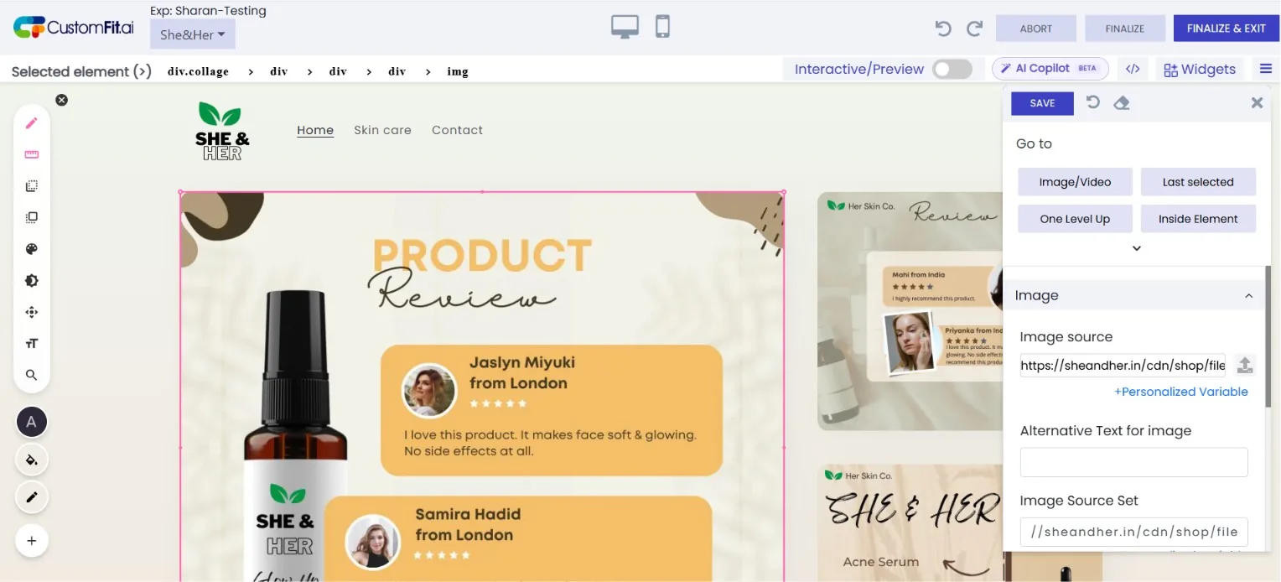The width and height of the screenshot is (1281, 582).
Task: Click the Image Source Set field
Action: (x=1133, y=532)
